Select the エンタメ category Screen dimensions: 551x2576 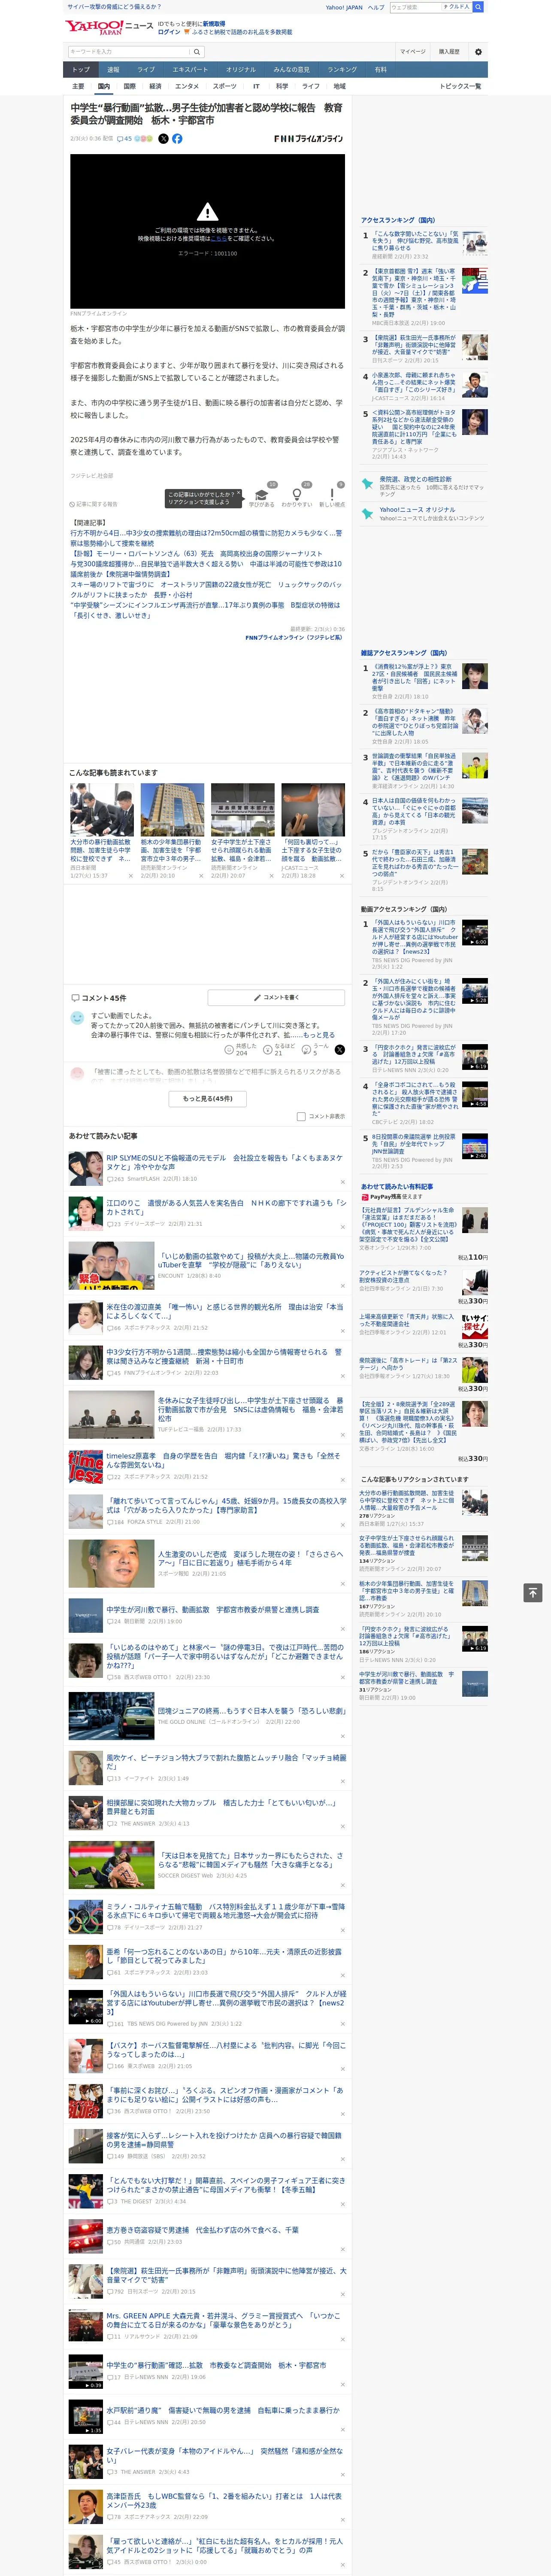[x=187, y=86]
